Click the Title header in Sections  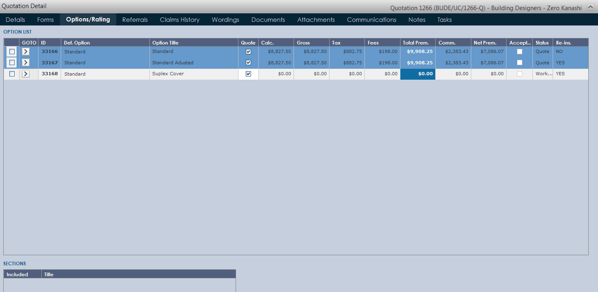(138, 274)
